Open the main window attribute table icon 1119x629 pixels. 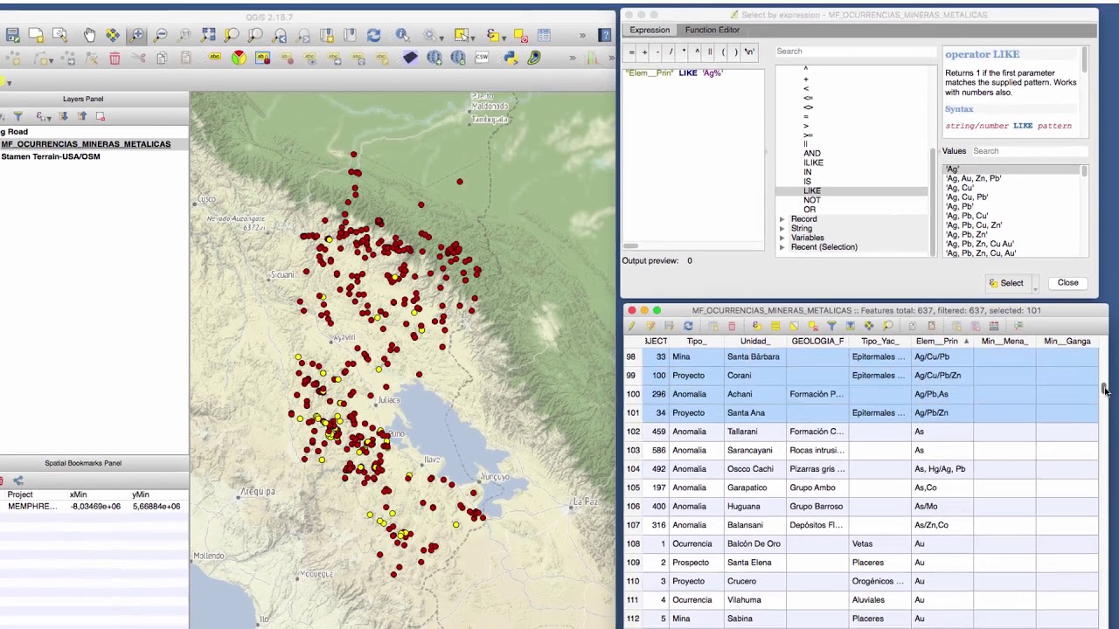(544, 35)
